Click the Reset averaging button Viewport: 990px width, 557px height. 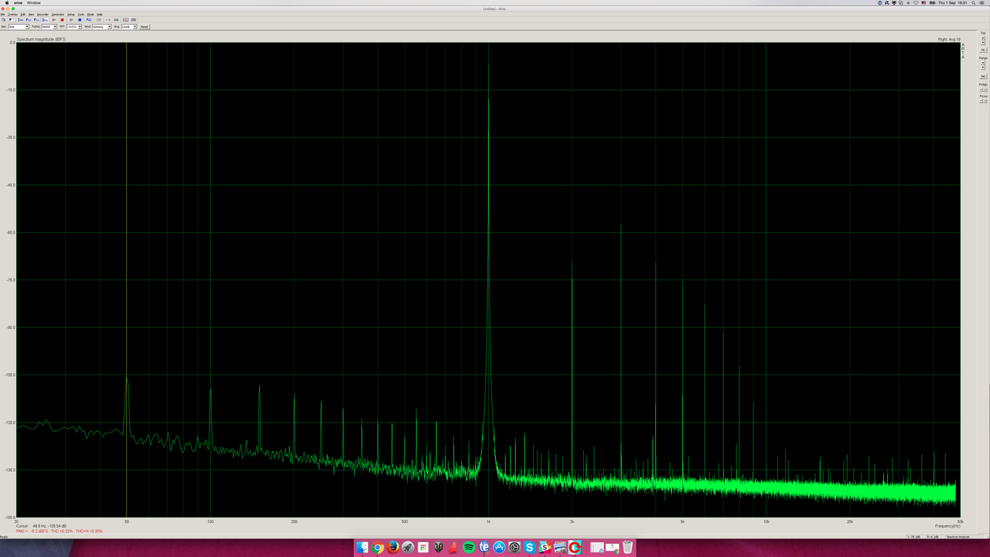(x=145, y=26)
